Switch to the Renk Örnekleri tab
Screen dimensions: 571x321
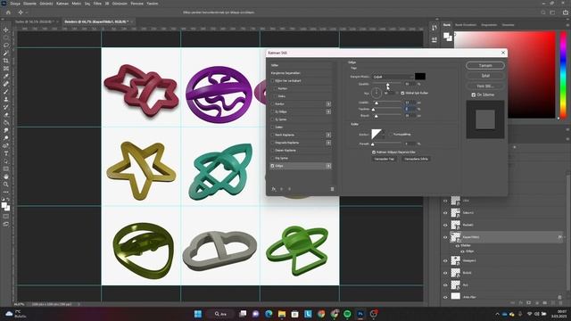click(x=466, y=25)
